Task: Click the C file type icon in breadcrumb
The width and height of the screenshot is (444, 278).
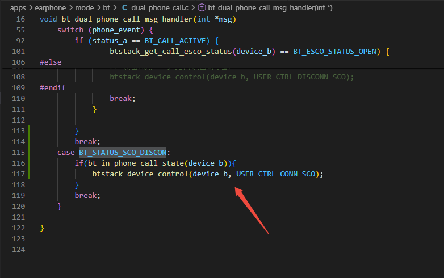Action: [x=124, y=7]
